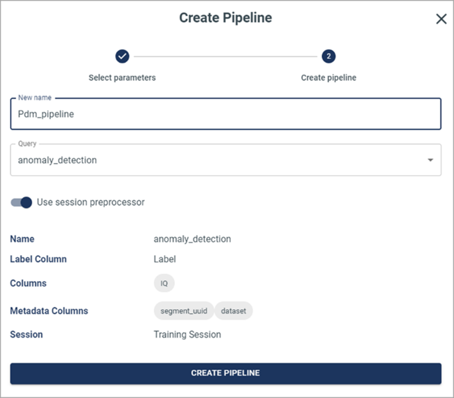This screenshot has height=398, width=454.
Task: Disable the Use session preprocessor switch
Action: coord(21,202)
